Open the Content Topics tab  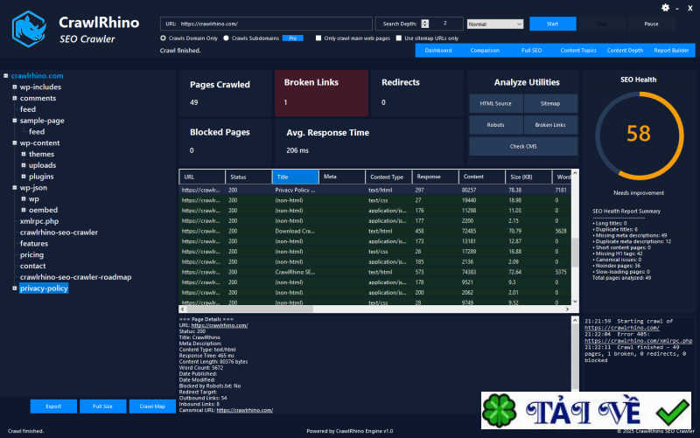point(577,51)
